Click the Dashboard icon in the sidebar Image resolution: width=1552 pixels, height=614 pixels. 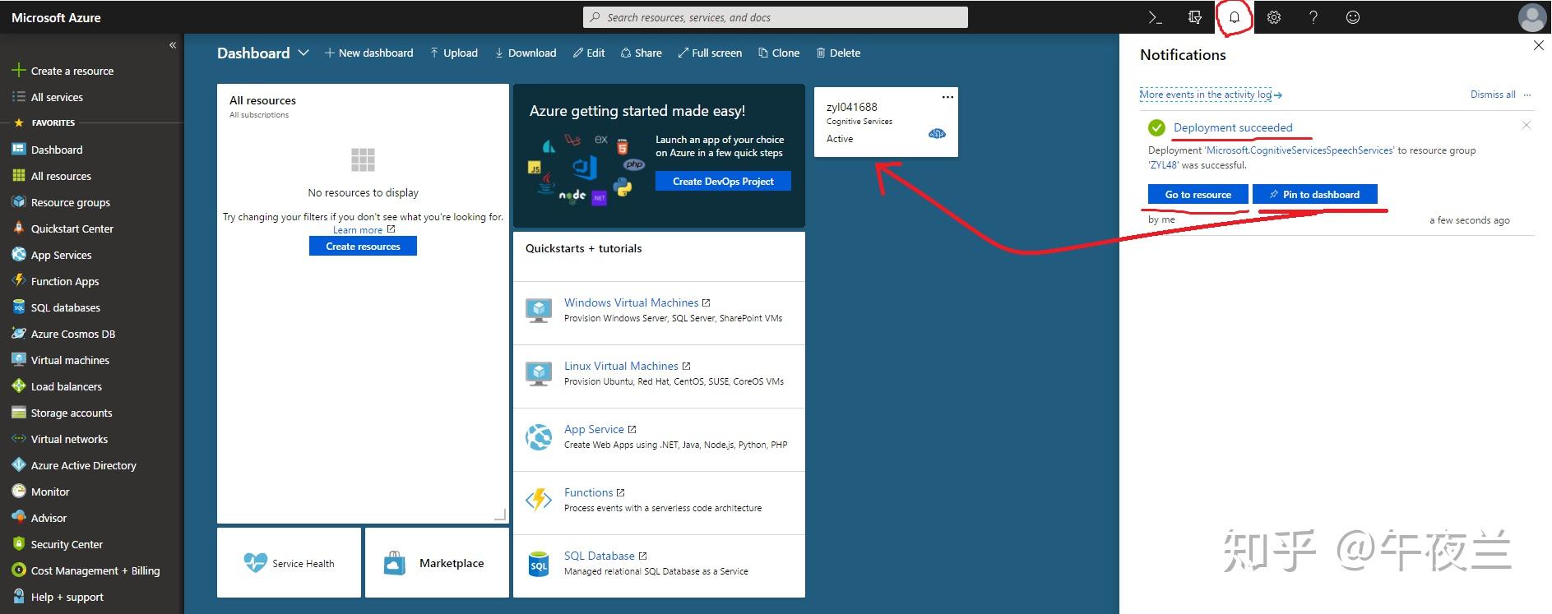[19, 150]
